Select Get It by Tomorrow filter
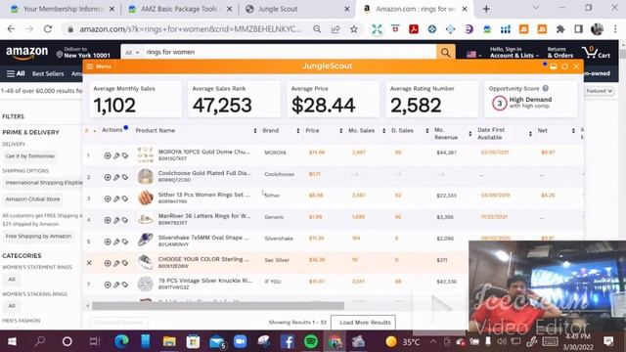The height and width of the screenshot is (352, 626). 30,156
